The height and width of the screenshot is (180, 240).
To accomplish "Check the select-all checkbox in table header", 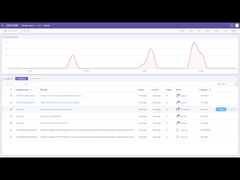I will coord(5,89).
